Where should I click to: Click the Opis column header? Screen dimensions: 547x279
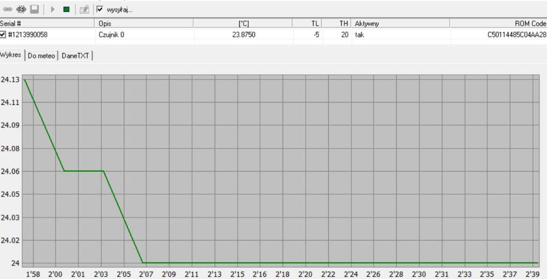pos(144,23)
